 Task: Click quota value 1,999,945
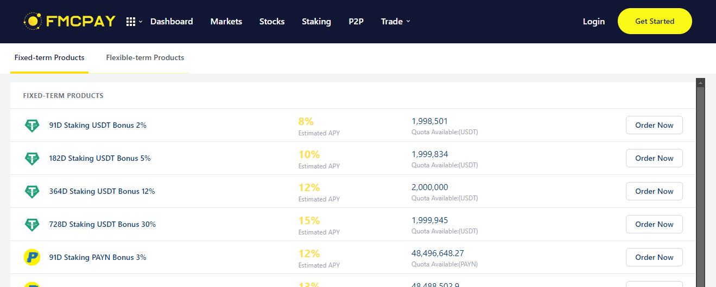coord(430,220)
